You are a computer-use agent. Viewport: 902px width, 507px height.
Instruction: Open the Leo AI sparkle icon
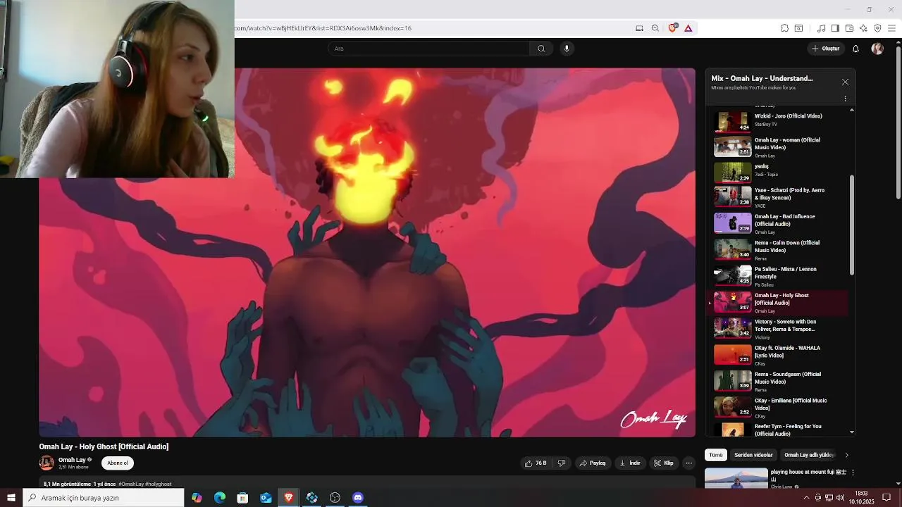863,28
